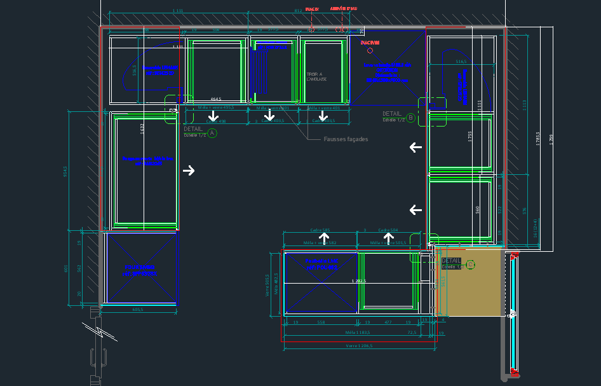
Task: Click the white up arrow under Cadre 504
Action: pyautogui.click(x=388, y=237)
